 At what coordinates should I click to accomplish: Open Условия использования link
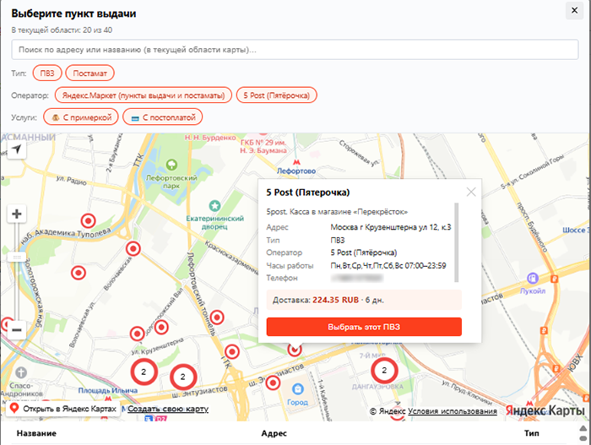[x=453, y=411]
